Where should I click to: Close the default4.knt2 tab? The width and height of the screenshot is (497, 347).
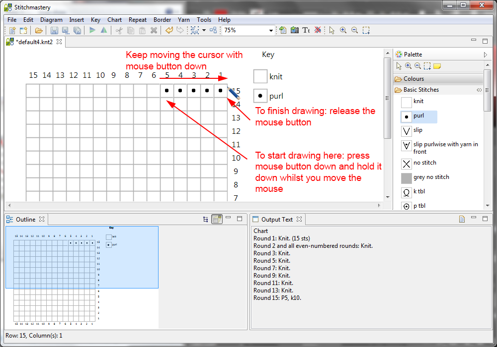click(59, 42)
